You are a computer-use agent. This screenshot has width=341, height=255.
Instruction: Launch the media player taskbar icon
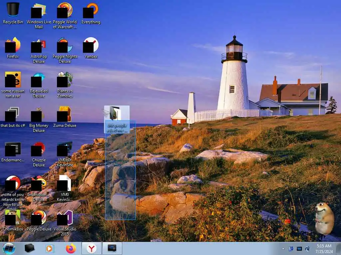click(x=50, y=248)
